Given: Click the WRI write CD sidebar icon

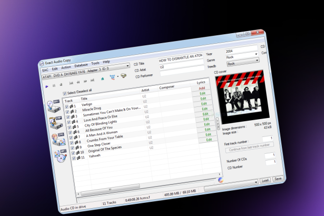Looking at the screenshot, I should click(x=61, y=155).
